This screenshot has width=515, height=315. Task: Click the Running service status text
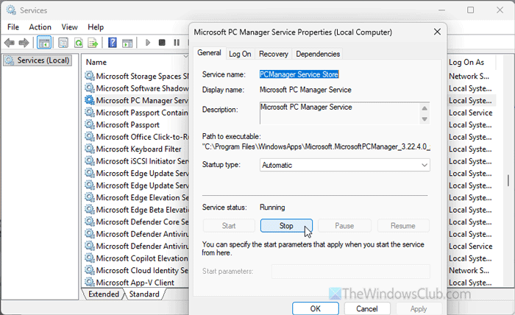[x=272, y=208]
